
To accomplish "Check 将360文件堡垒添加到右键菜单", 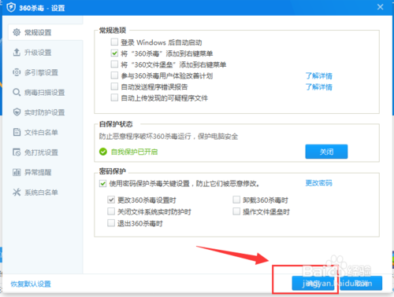I will [114, 64].
